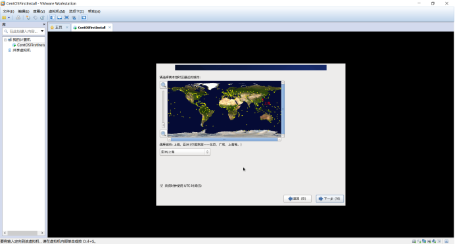Click the network adapter status bar icon
This screenshot has width=455, height=244.
(x=424, y=241)
